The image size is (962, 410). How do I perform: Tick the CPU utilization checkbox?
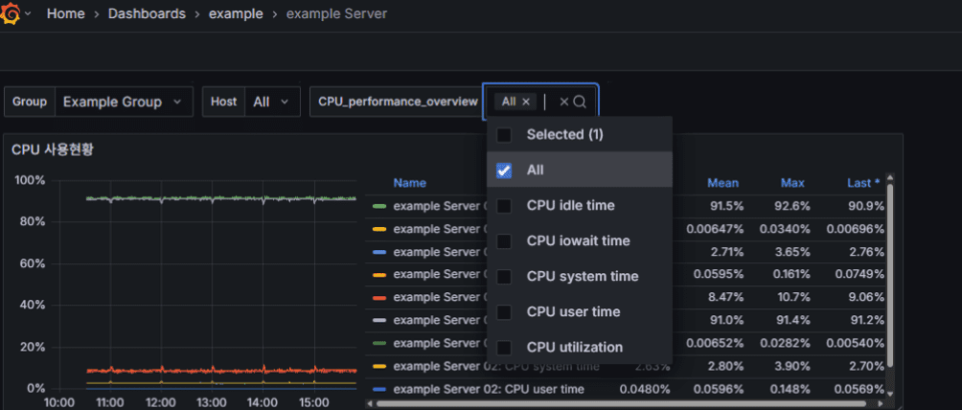pyautogui.click(x=504, y=348)
